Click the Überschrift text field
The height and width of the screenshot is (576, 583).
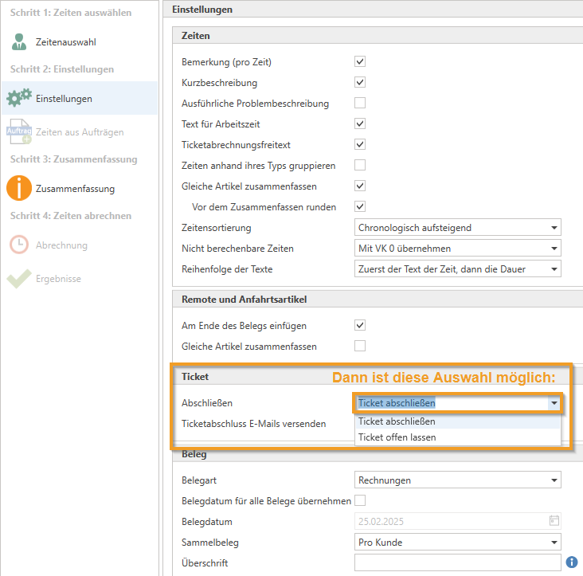pos(457,563)
